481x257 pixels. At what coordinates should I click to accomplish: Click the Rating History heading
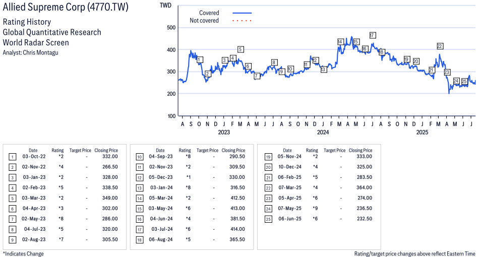pos(27,22)
